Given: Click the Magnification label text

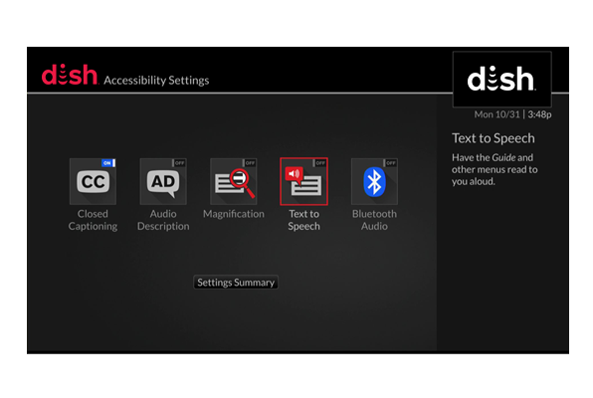Looking at the screenshot, I should point(234,214).
